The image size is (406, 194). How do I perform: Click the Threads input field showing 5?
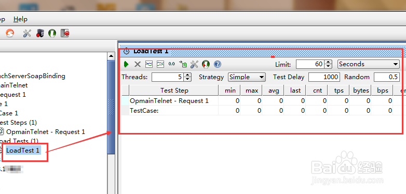(168, 77)
